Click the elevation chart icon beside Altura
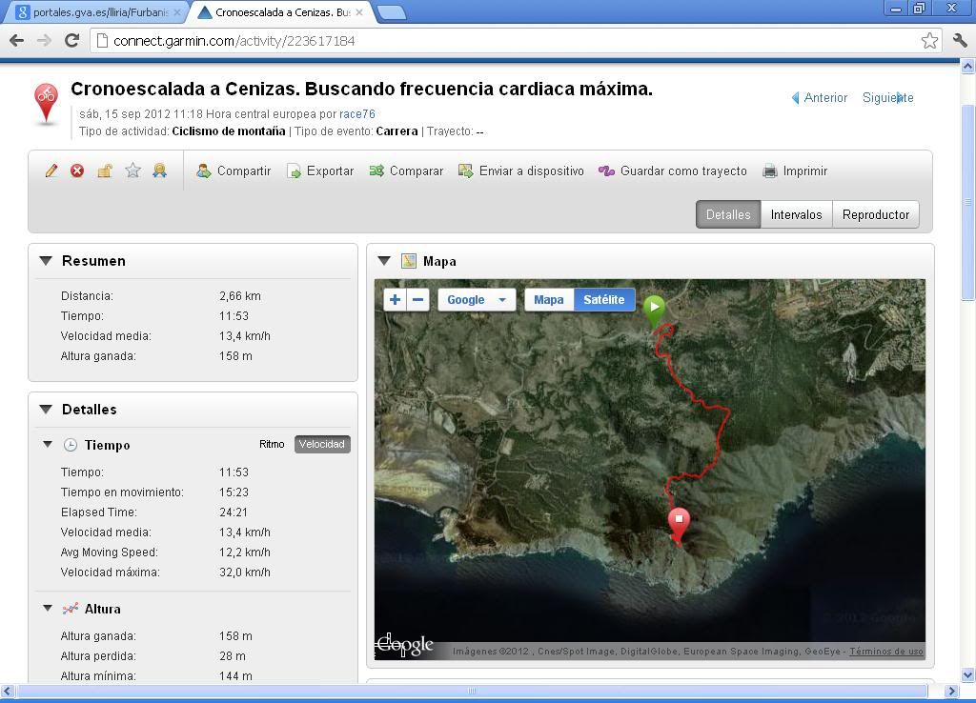 click(x=71, y=609)
